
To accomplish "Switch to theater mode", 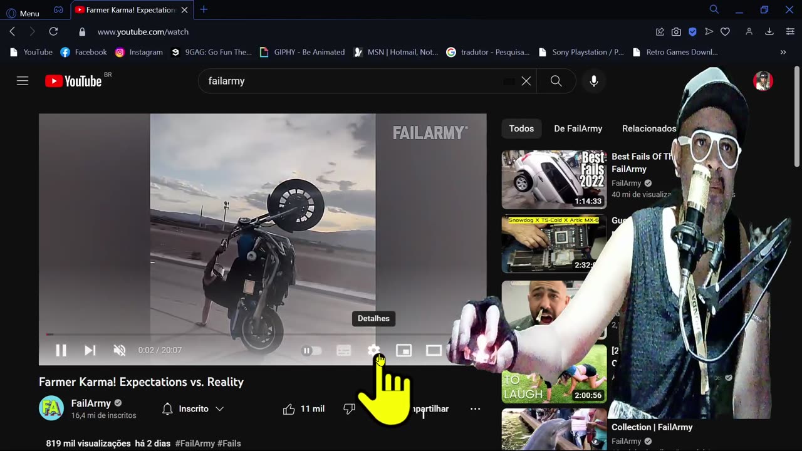I will pos(434,351).
